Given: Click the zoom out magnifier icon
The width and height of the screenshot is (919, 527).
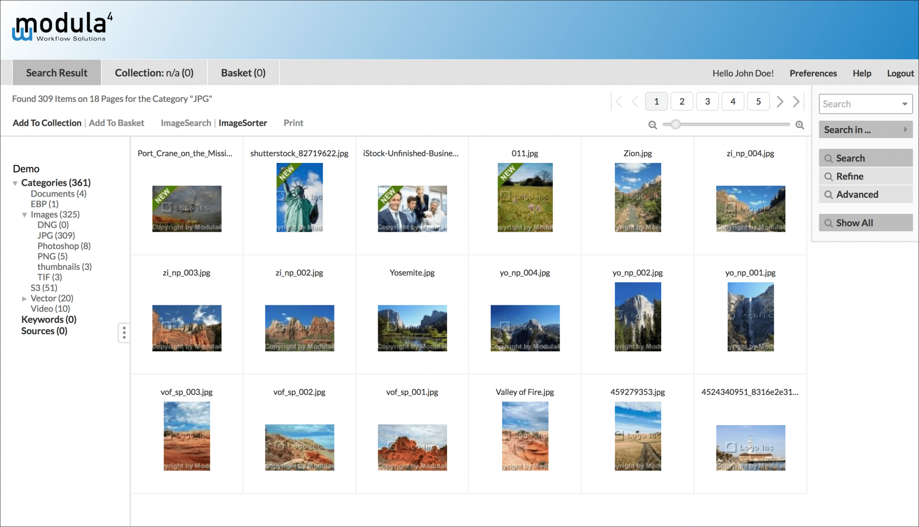Looking at the screenshot, I should 652,125.
